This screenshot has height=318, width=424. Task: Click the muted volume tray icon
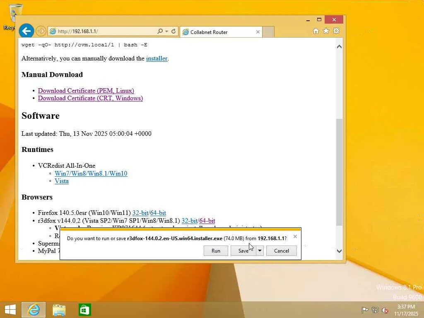coord(385,310)
